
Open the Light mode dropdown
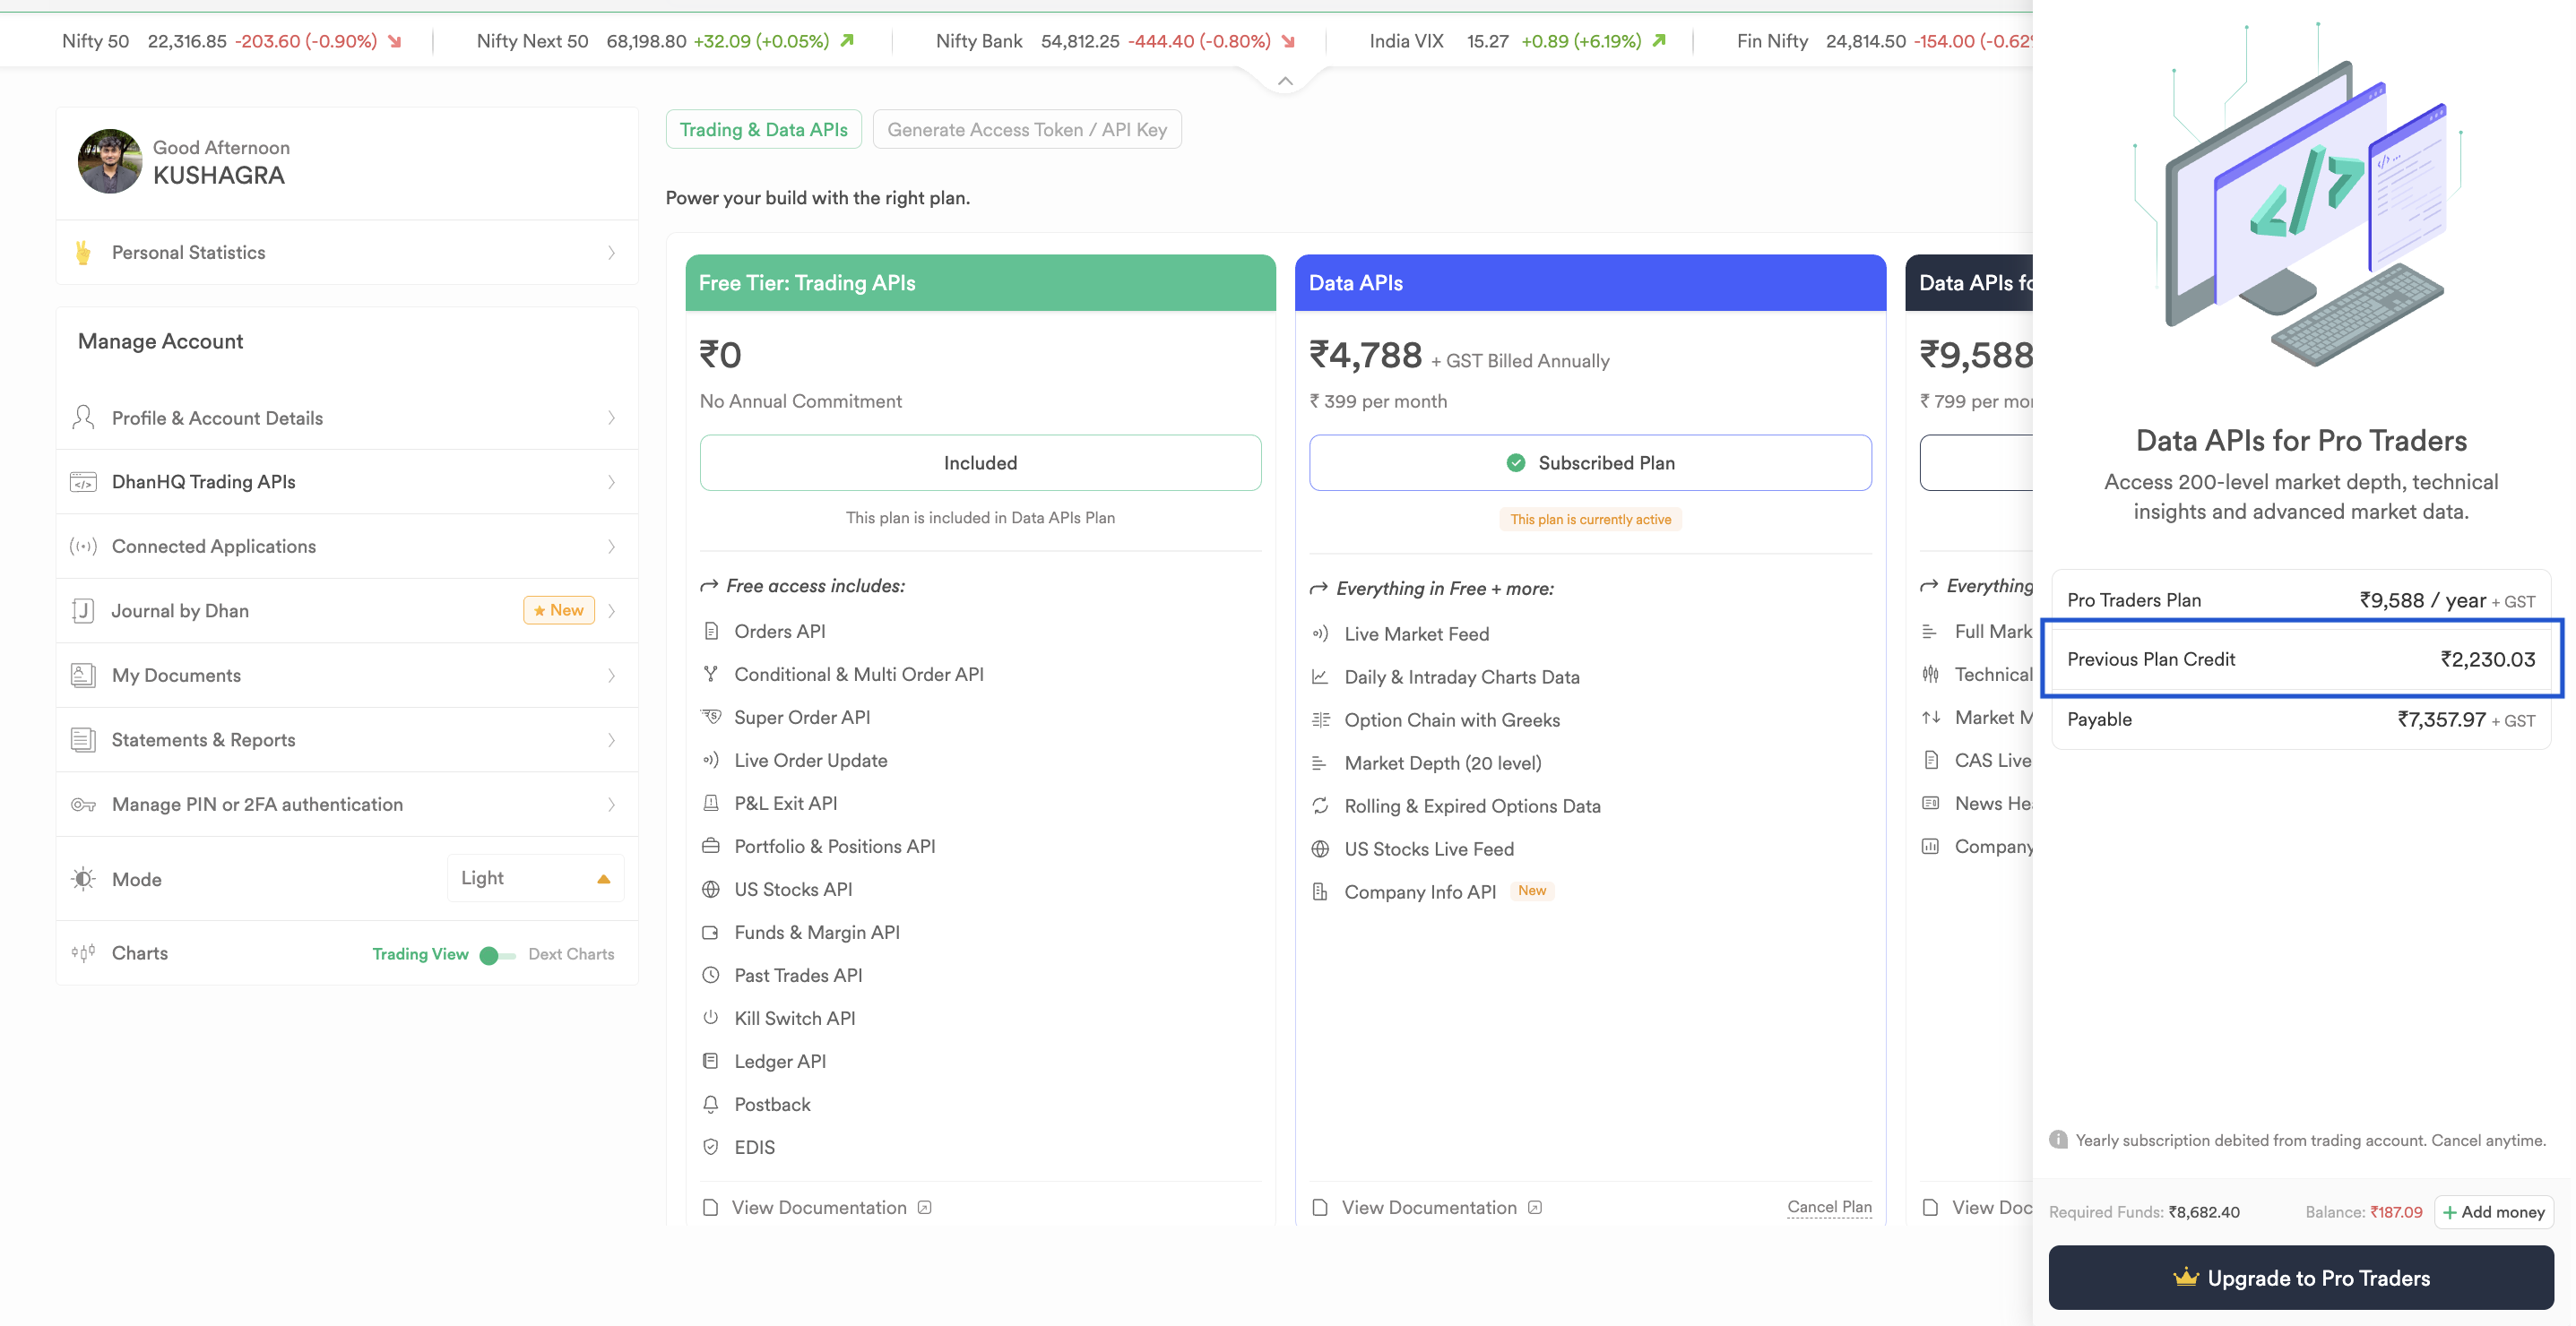[536, 878]
